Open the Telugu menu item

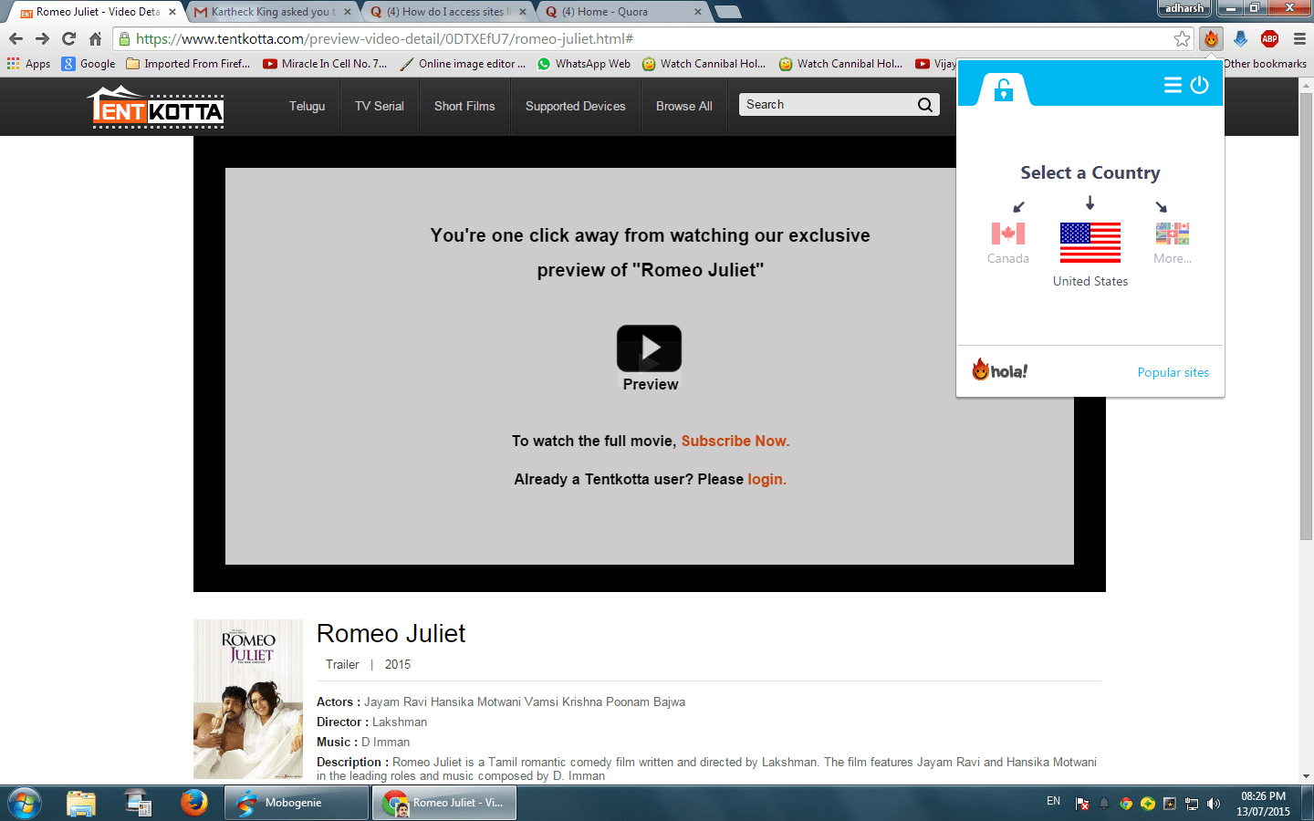click(x=308, y=106)
